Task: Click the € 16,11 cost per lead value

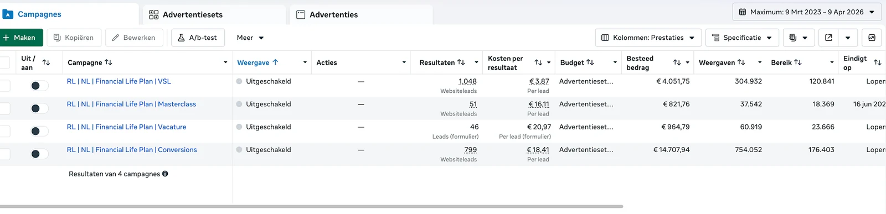Action: point(539,104)
